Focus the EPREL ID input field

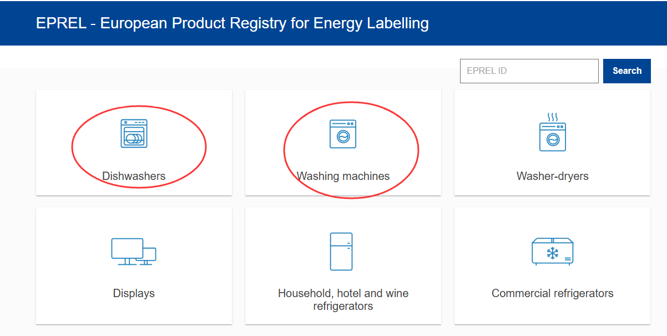tap(529, 71)
